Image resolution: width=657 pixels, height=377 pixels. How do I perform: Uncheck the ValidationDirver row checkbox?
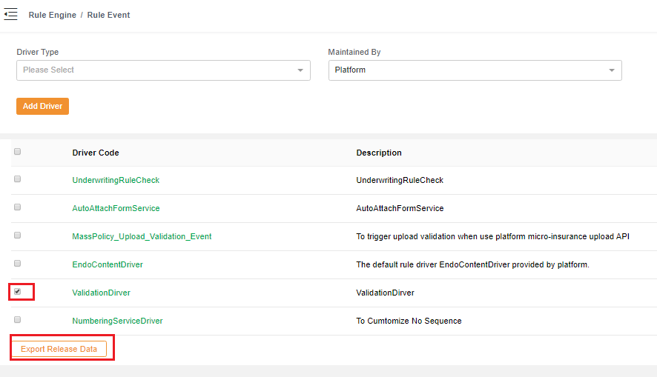17,292
